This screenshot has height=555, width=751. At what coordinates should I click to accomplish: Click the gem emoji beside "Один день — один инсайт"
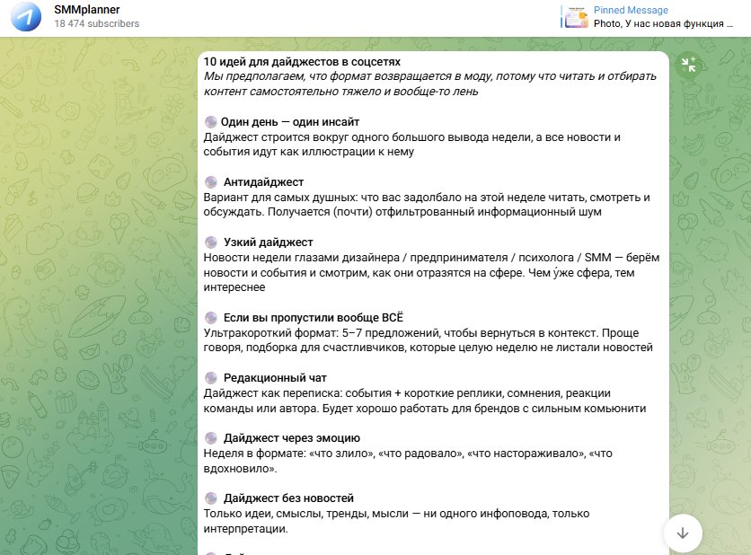(x=212, y=121)
